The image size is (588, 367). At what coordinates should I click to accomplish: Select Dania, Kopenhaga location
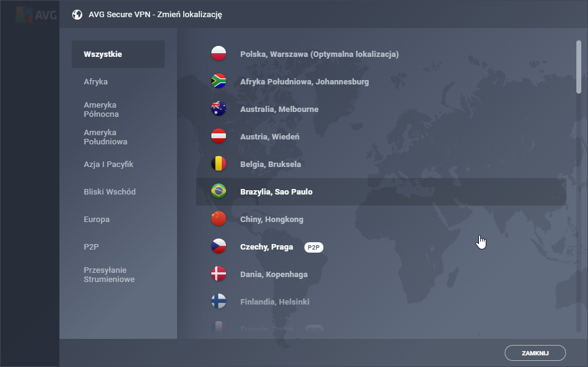[x=274, y=275]
